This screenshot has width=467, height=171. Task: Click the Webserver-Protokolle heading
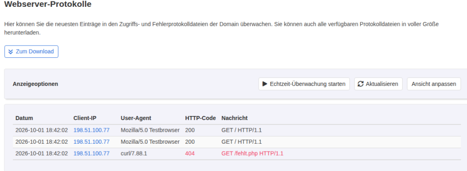coord(48,5)
